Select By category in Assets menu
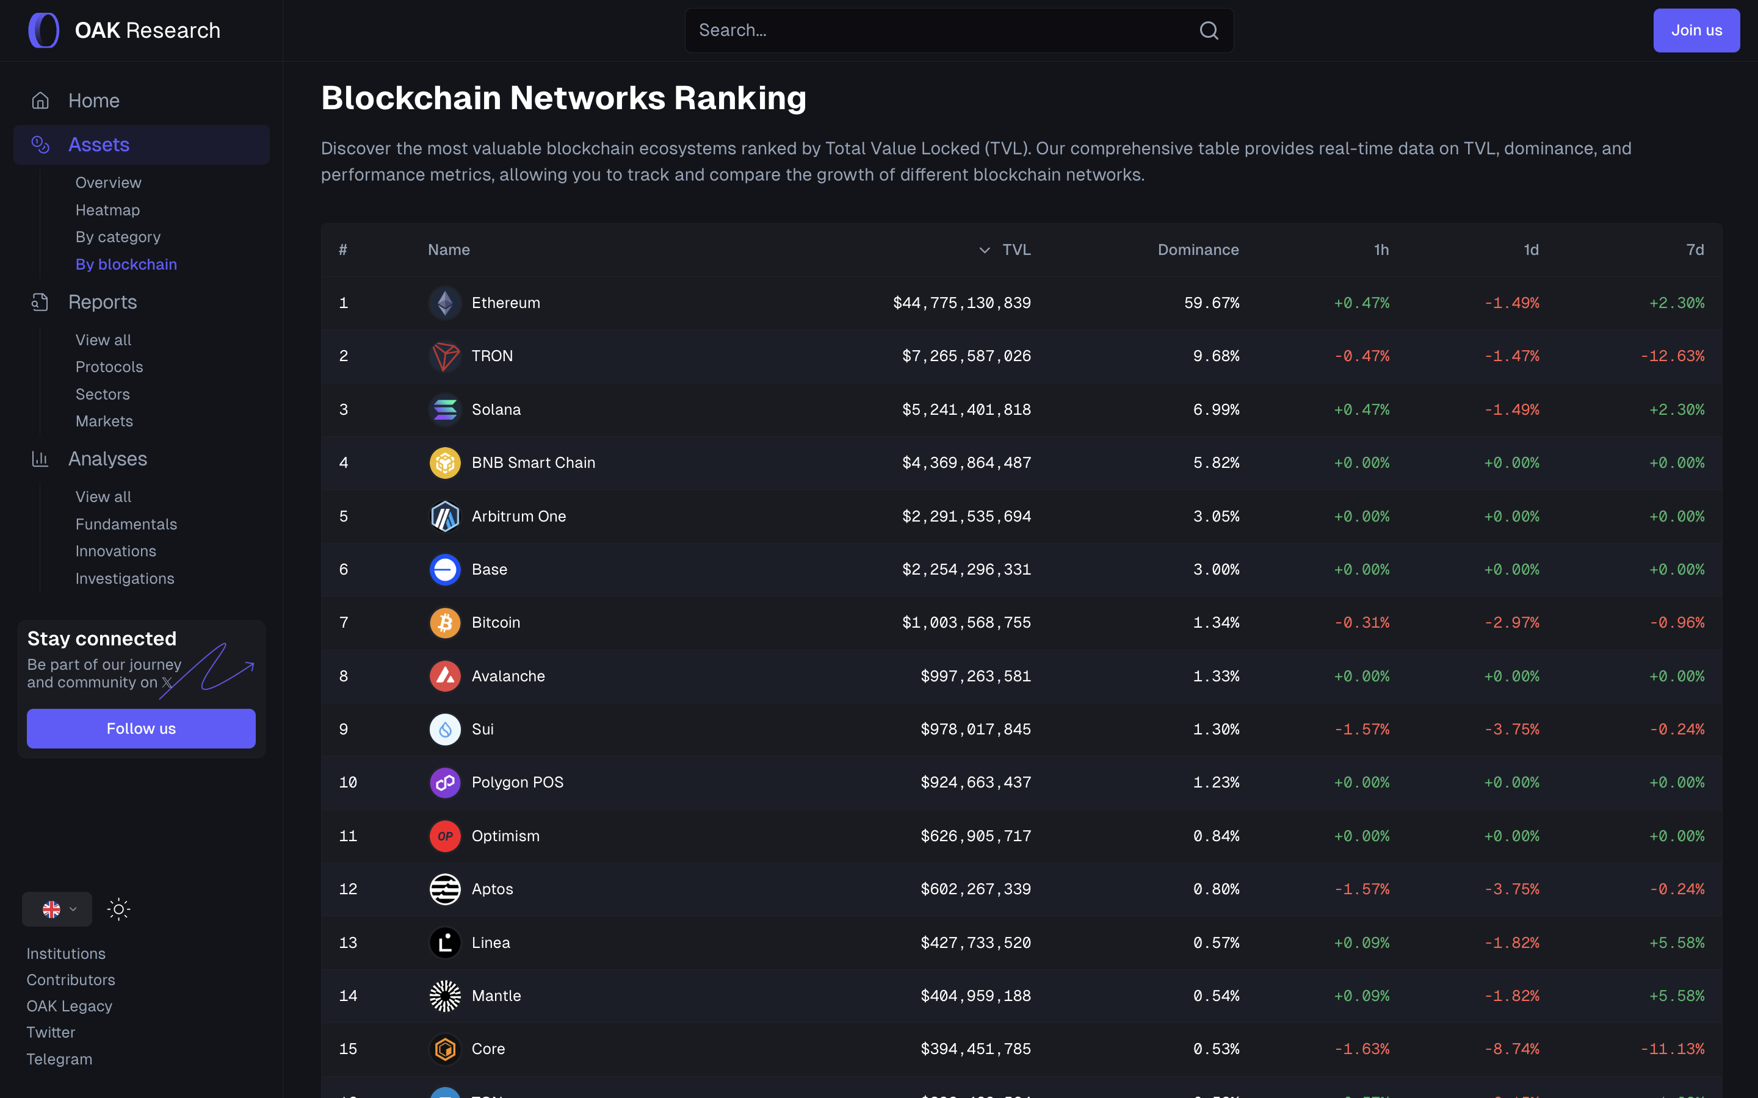Viewport: 1758px width, 1098px height. (118, 237)
